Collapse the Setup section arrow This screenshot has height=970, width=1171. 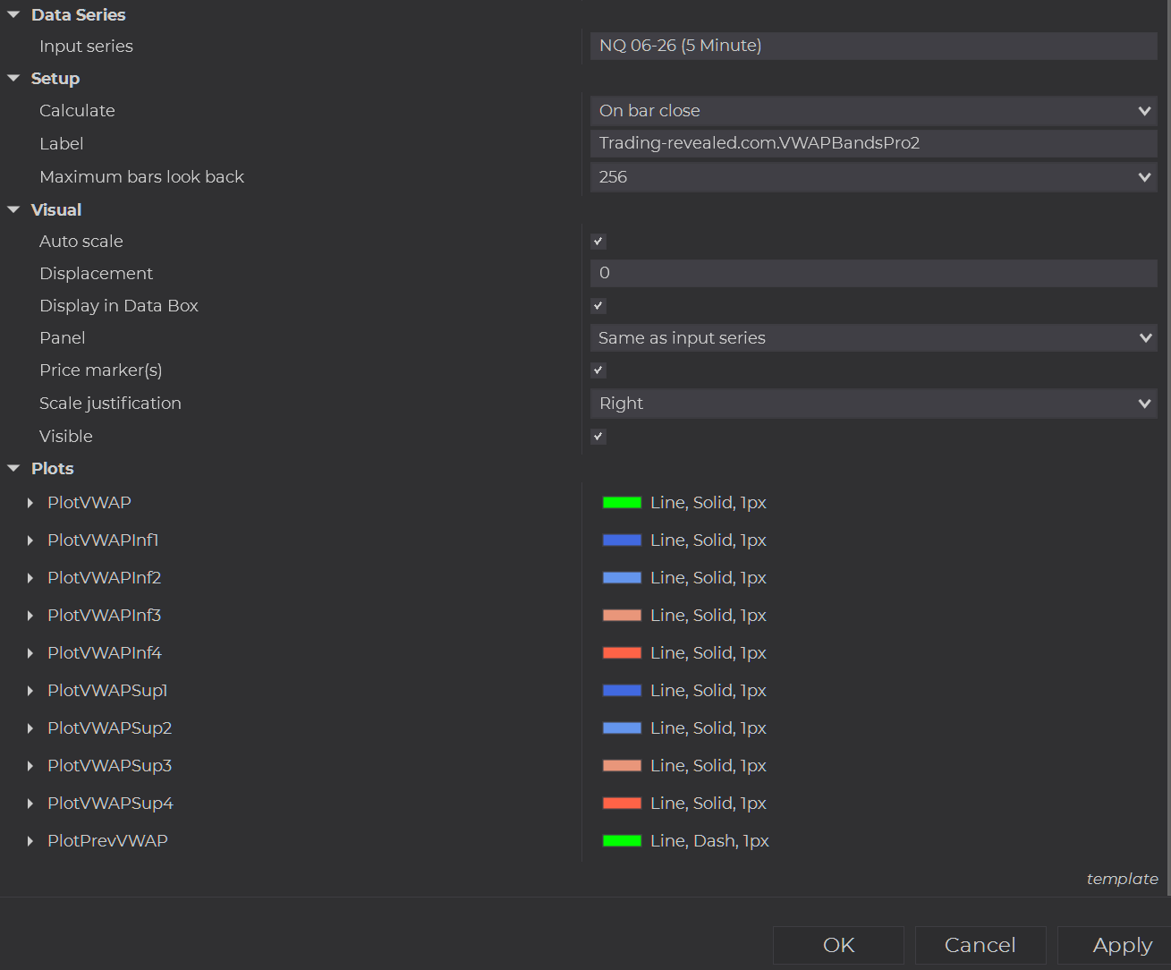pos(13,79)
